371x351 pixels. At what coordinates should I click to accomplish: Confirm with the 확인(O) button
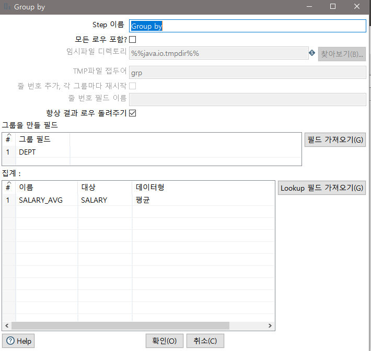(165, 341)
